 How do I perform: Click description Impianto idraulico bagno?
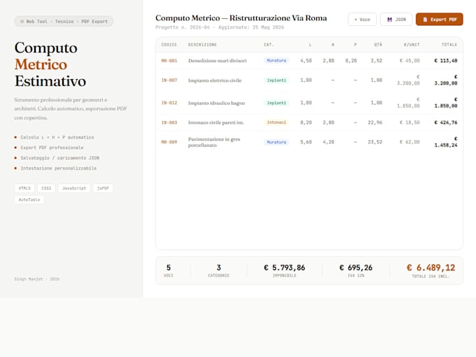pyautogui.click(x=216, y=103)
